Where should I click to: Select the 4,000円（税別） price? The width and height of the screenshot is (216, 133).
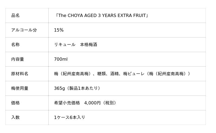(101, 103)
